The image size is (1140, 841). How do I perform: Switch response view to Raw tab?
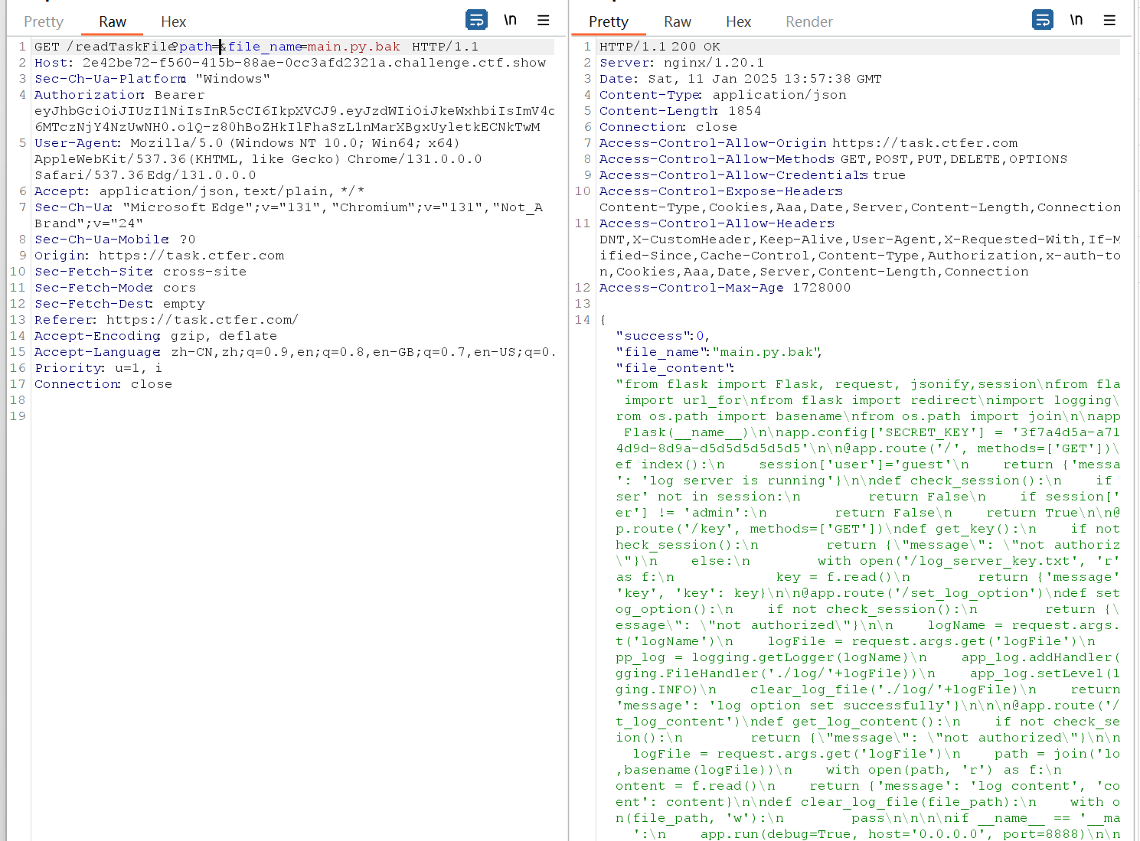(x=678, y=21)
